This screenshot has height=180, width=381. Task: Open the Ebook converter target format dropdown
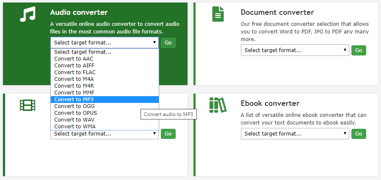click(295, 134)
